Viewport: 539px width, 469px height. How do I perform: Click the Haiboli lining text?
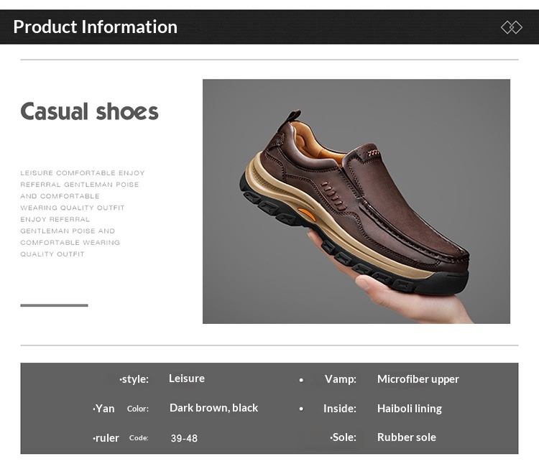(x=409, y=409)
